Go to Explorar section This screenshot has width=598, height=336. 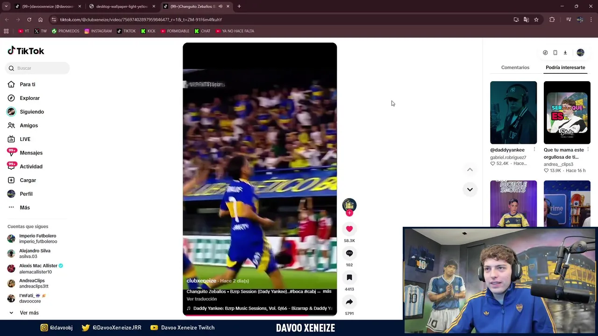pos(30,98)
